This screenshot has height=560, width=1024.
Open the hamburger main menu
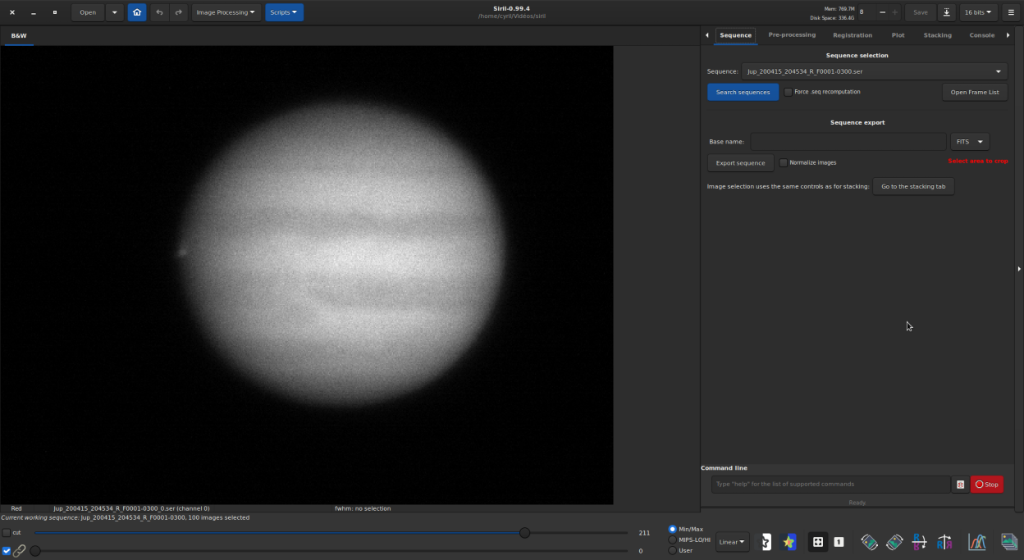1011,12
